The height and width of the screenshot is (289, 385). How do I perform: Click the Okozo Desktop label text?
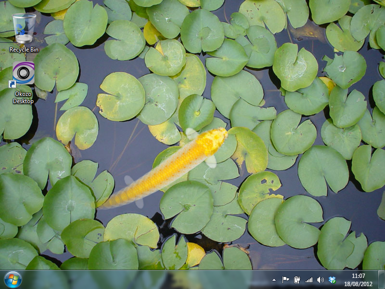pos(23,98)
